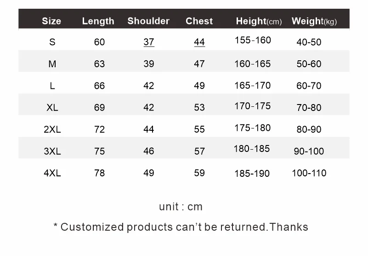The image size is (368, 256).
Task: Click the 'unit : cm' text
Action: point(181,207)
